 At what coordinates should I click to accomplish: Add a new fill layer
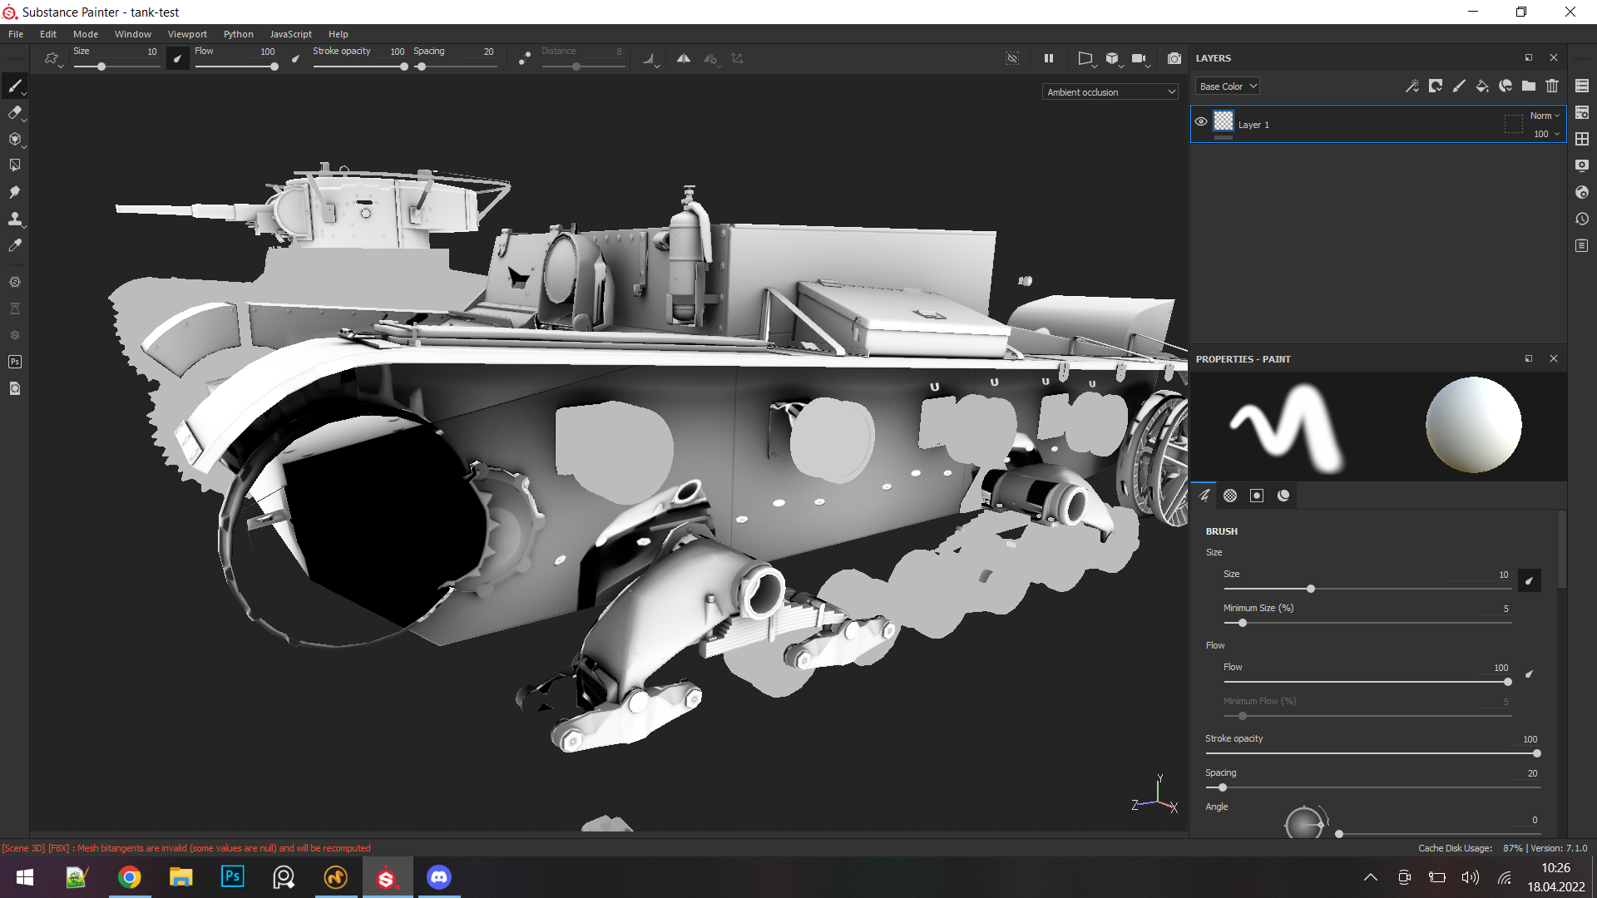pos(1482,86)
